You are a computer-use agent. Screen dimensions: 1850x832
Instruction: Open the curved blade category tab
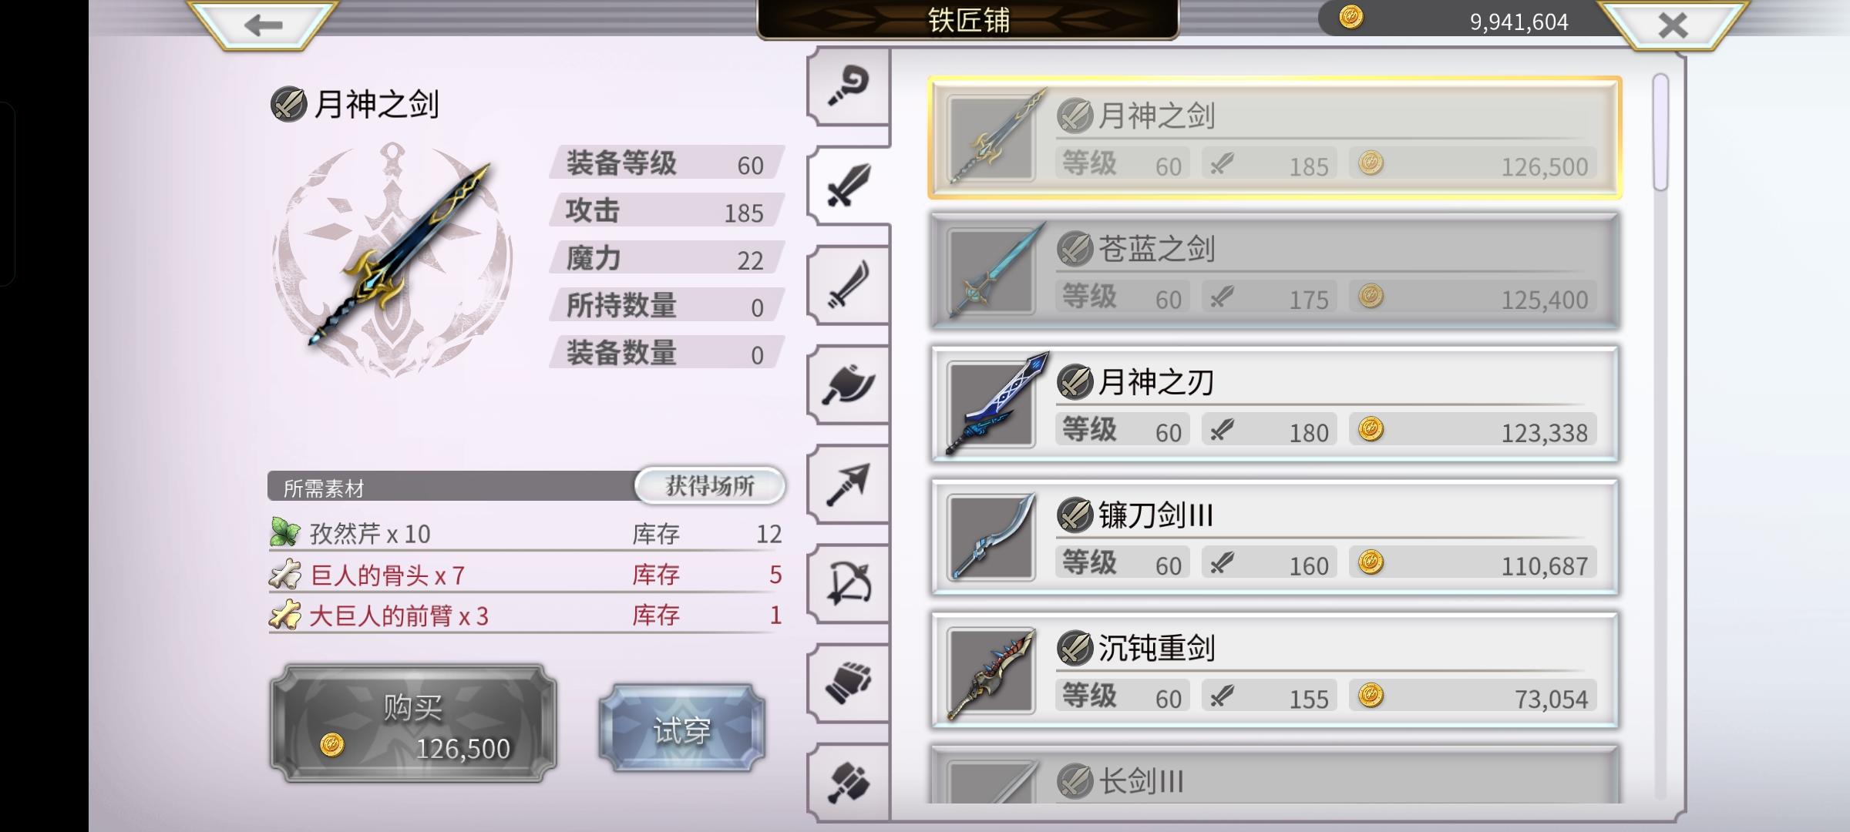(x=848, y=285)
